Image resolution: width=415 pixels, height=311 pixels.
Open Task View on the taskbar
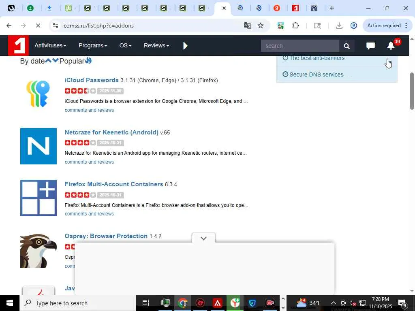point(146,303)
